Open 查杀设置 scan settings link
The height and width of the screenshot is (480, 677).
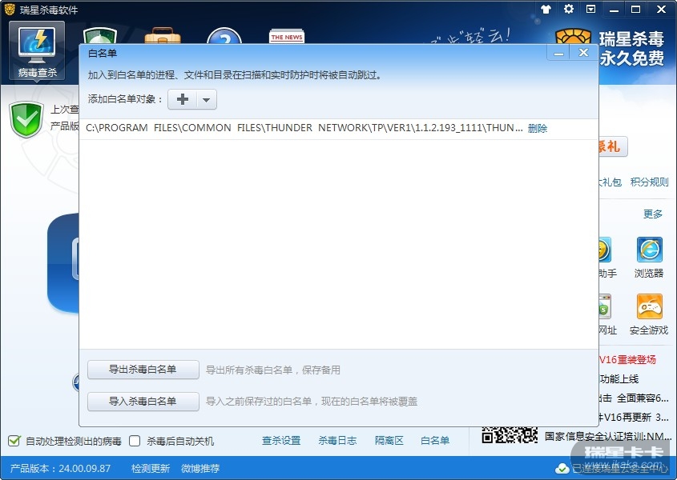click(281, 441)
